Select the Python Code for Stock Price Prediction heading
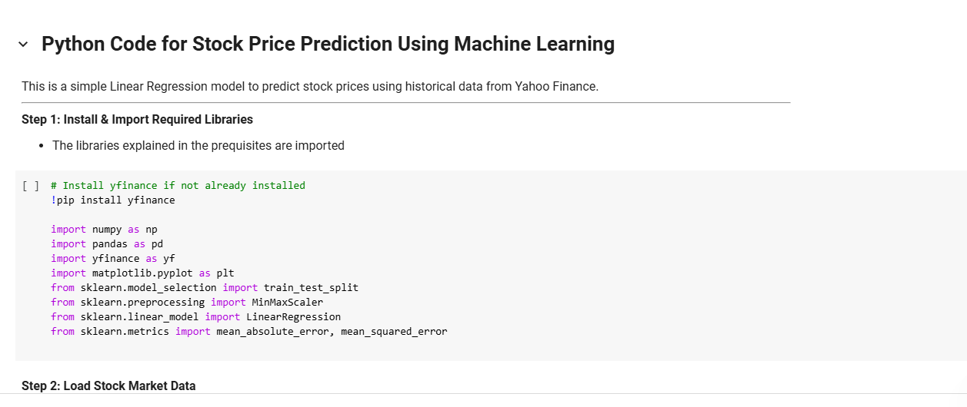The height and width of the screenshot is (407, 967). 328,45
